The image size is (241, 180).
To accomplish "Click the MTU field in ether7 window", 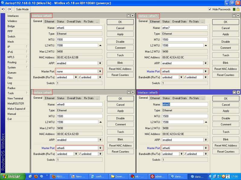I will pyautogui.click(x=185, y=39).
